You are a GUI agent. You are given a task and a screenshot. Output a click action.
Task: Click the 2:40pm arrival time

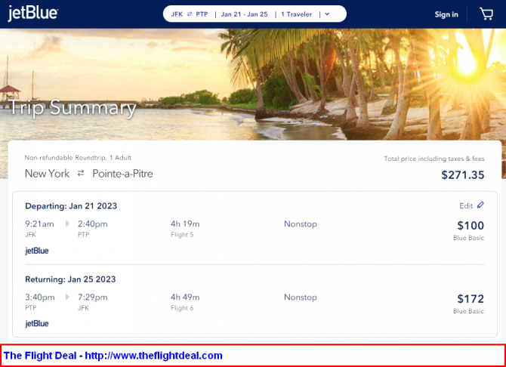(x=93, y=224)
